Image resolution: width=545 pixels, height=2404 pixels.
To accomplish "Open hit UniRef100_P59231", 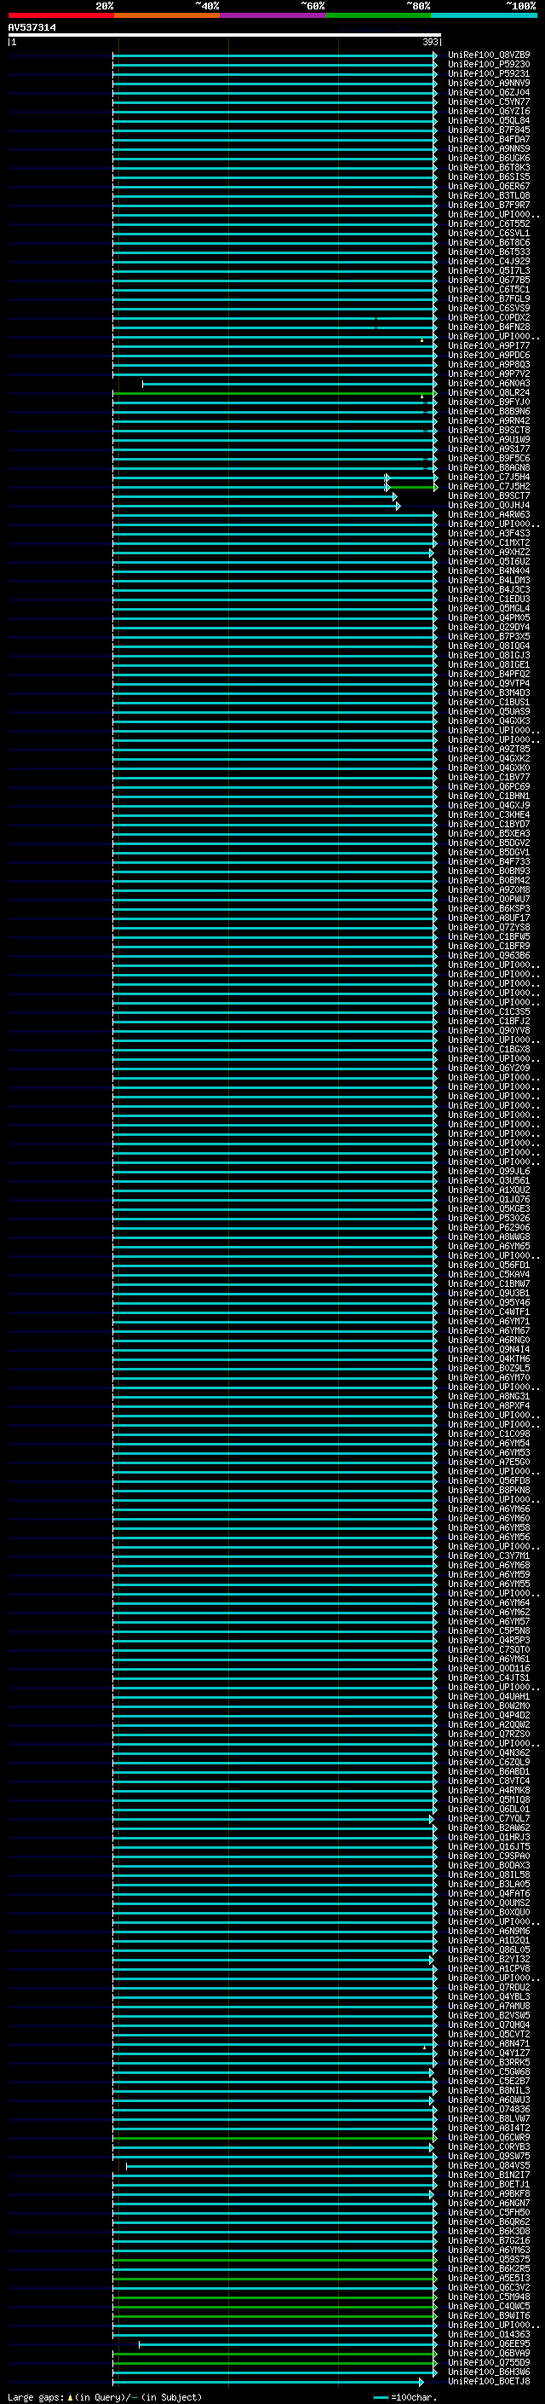I will pyautogui.click(x=489, y=73).
